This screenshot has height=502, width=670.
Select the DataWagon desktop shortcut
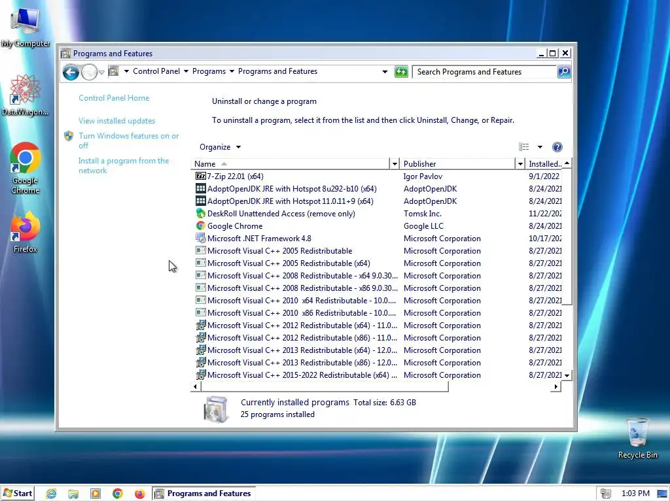[25, 95]
